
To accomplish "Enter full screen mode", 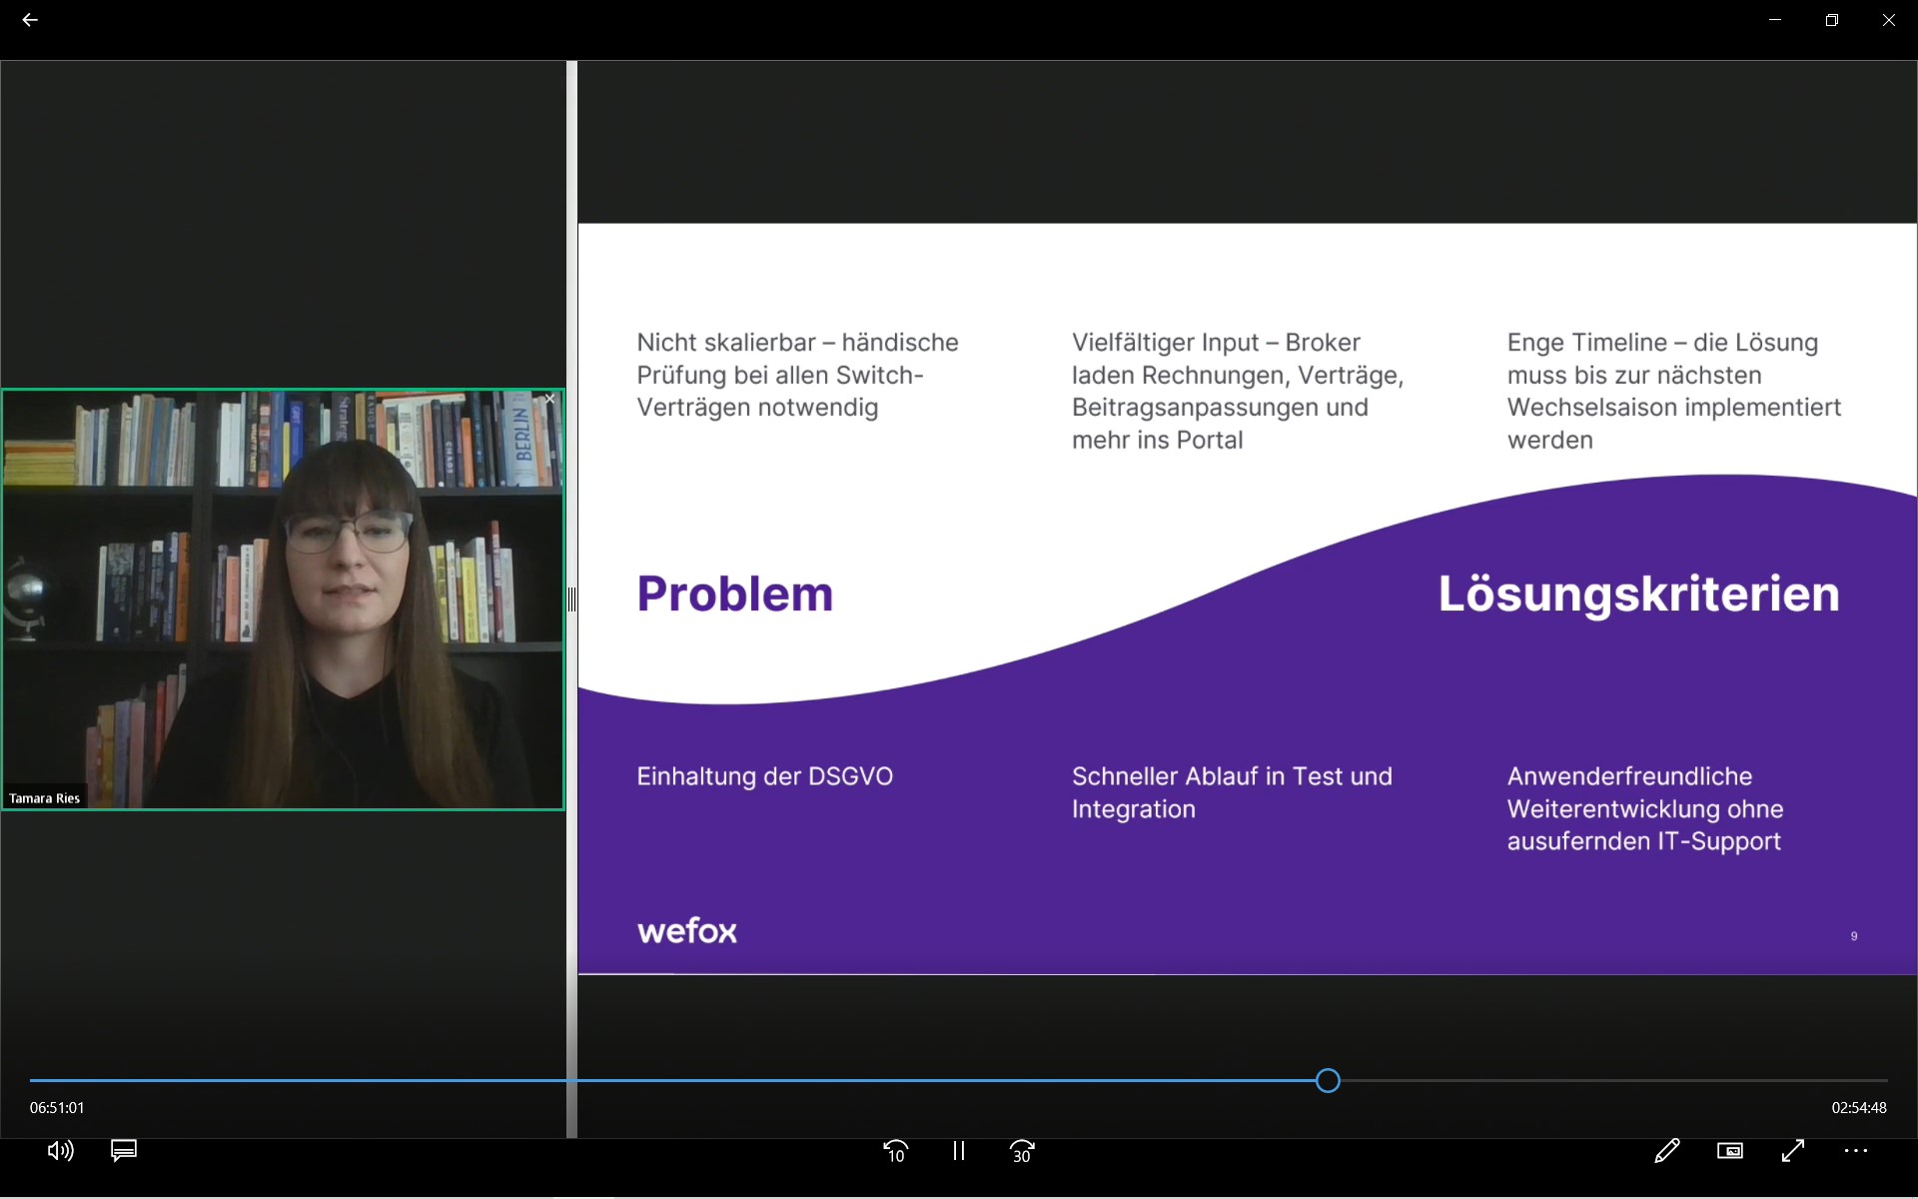I will click(1793, 1151).
